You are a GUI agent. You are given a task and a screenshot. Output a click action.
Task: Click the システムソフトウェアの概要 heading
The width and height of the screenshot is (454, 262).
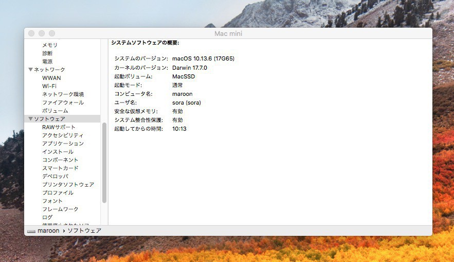[x=145, y=43]
